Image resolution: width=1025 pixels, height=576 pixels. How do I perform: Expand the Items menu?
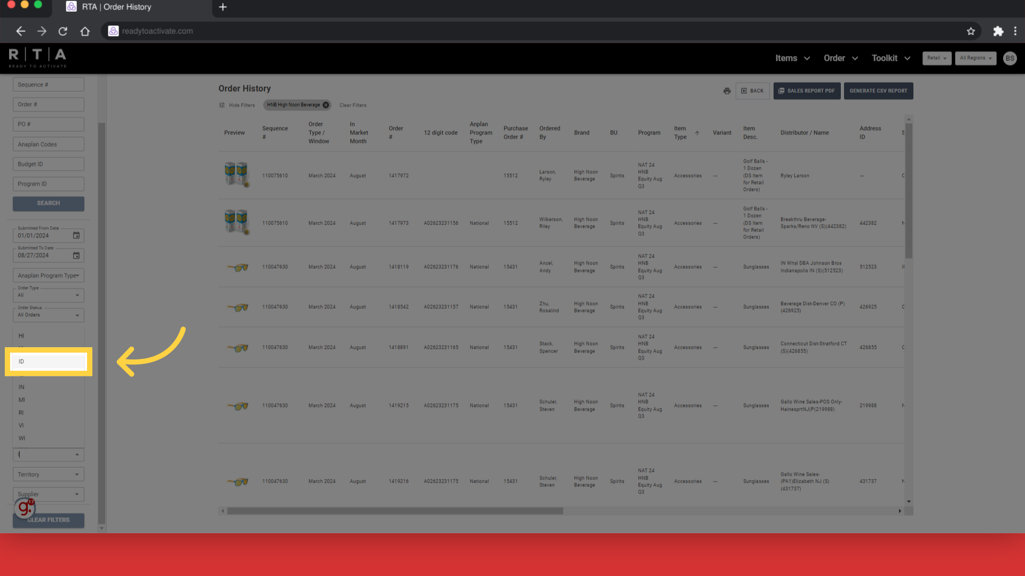point(793,58)
